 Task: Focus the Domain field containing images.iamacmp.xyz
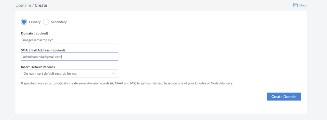[69, 40]
